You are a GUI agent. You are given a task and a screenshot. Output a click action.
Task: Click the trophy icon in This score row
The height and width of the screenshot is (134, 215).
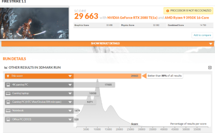click(x=8, y=76)
